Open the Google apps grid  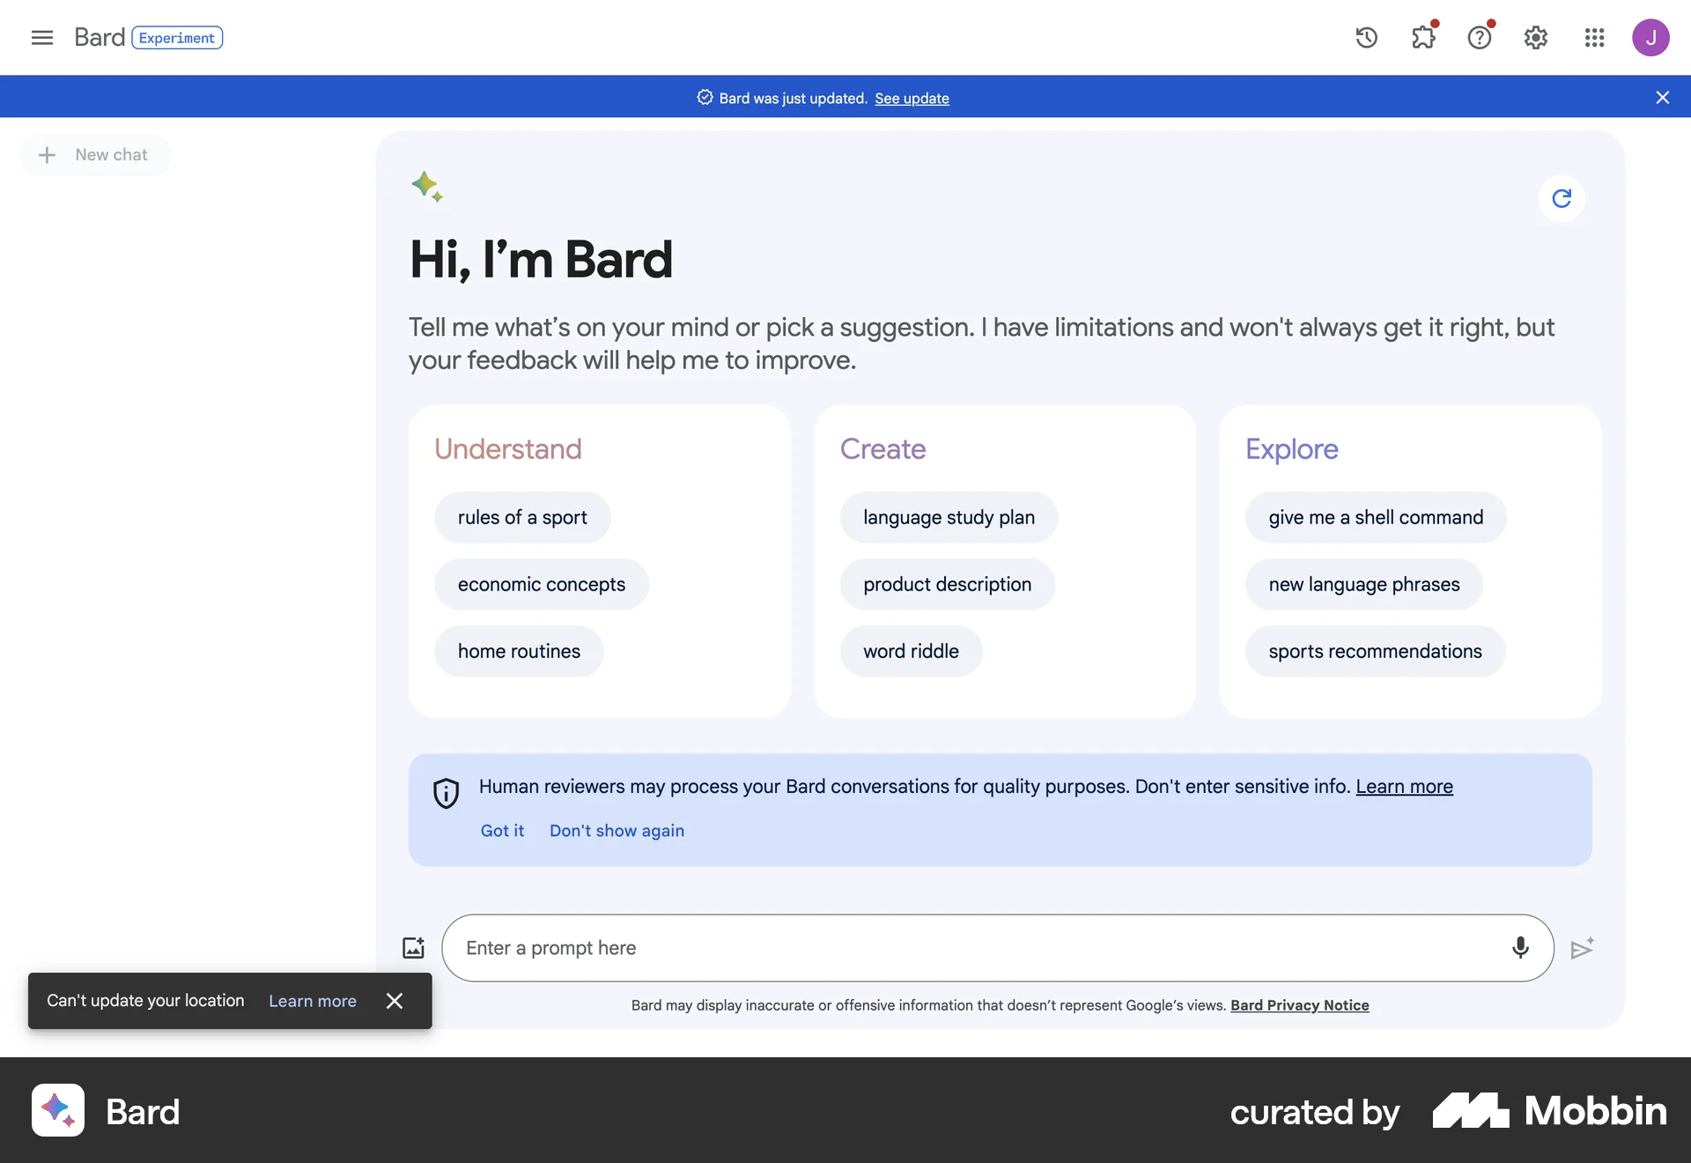pyautogui.click(x=1594, y=38)
